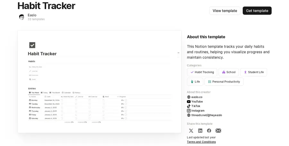Select Calendar tab in preview
289x146 pixels.
[x=66, y=93]
